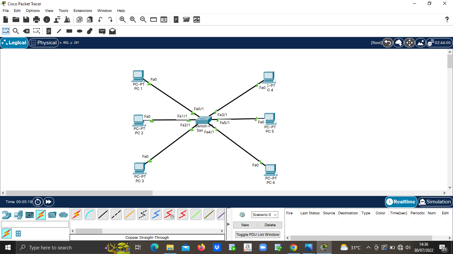The height and width of the screenshot is (254, 453).
Task: Save the network with the floppy disk icon
Action: click(26, 20)
